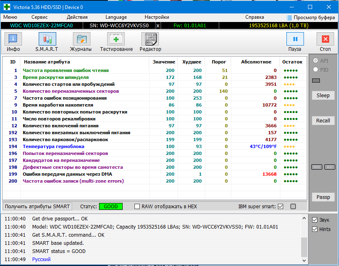
Task: Open the Действия menu
Action: coord(77,17)
